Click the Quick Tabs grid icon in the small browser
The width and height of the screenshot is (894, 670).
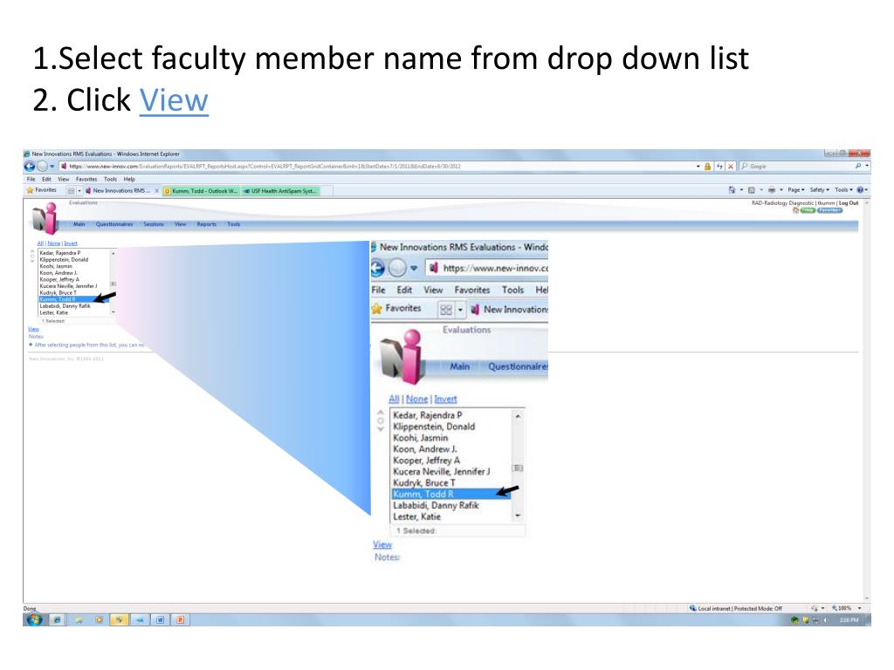tap(72, 190)
